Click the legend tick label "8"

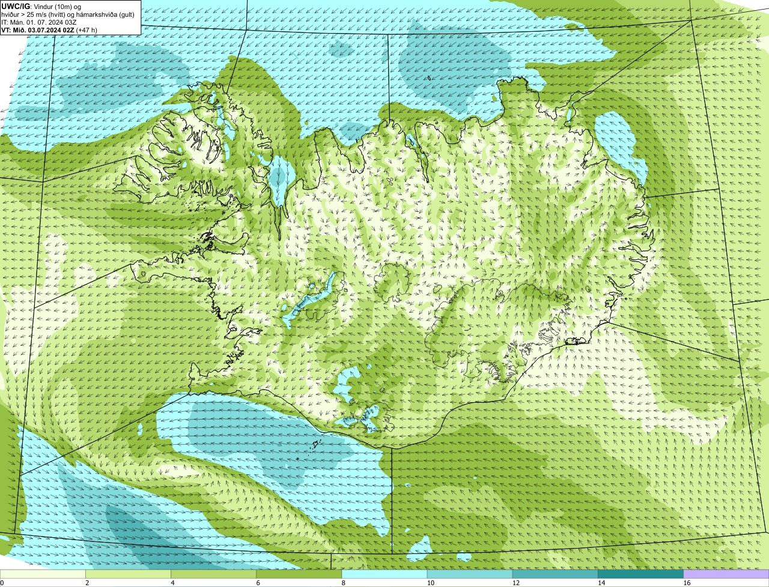pyautogui.click(x=343, y=583)
